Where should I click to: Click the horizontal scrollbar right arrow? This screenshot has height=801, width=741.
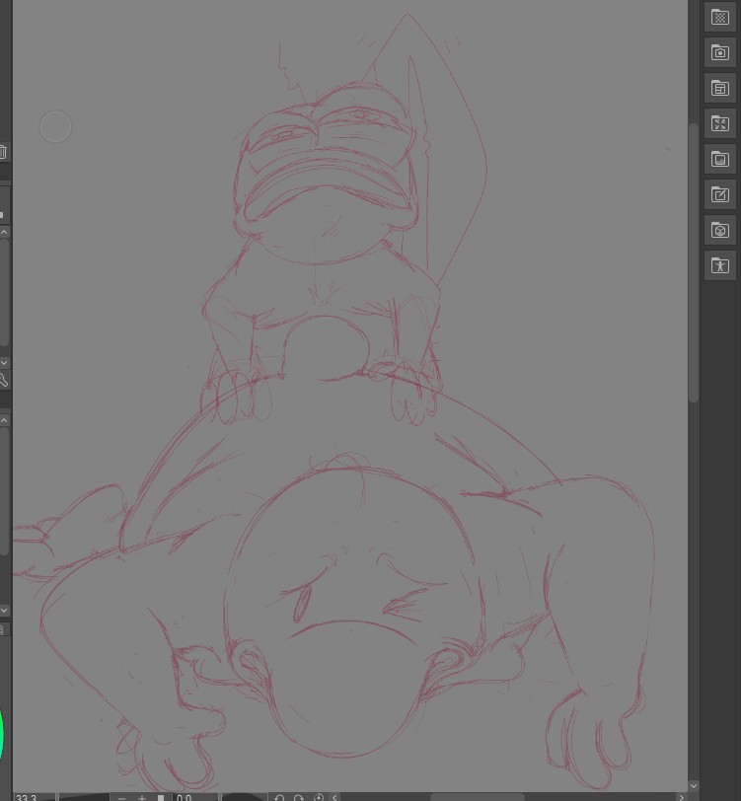click(x=681, y=797)
